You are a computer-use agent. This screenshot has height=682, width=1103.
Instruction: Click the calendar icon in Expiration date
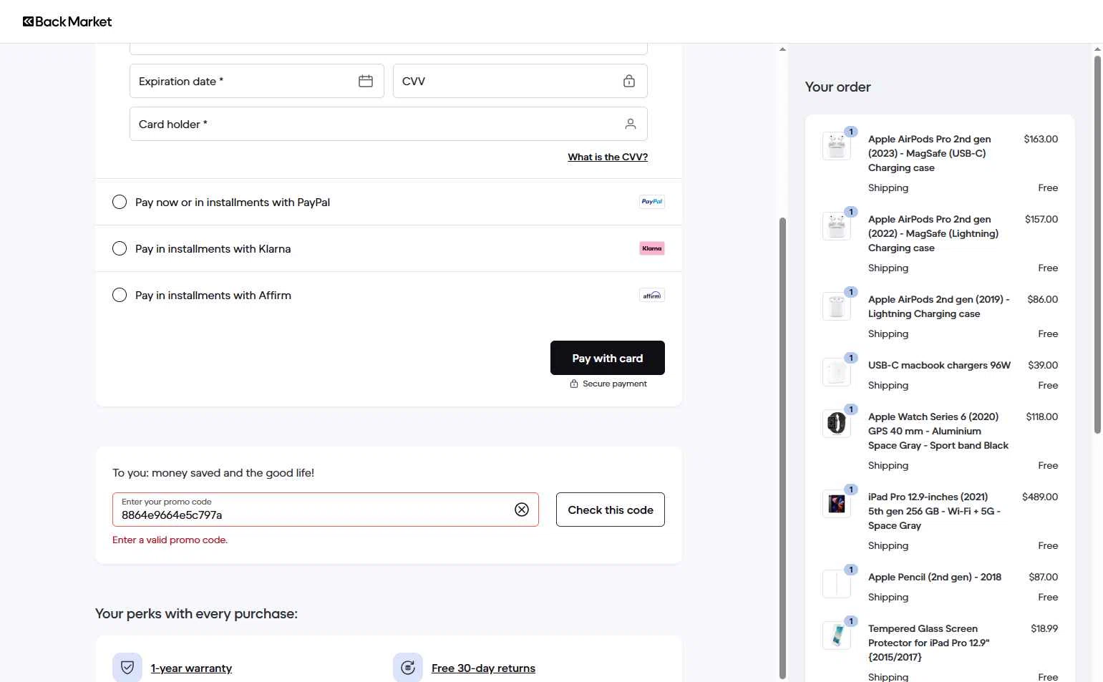[366, 81]
